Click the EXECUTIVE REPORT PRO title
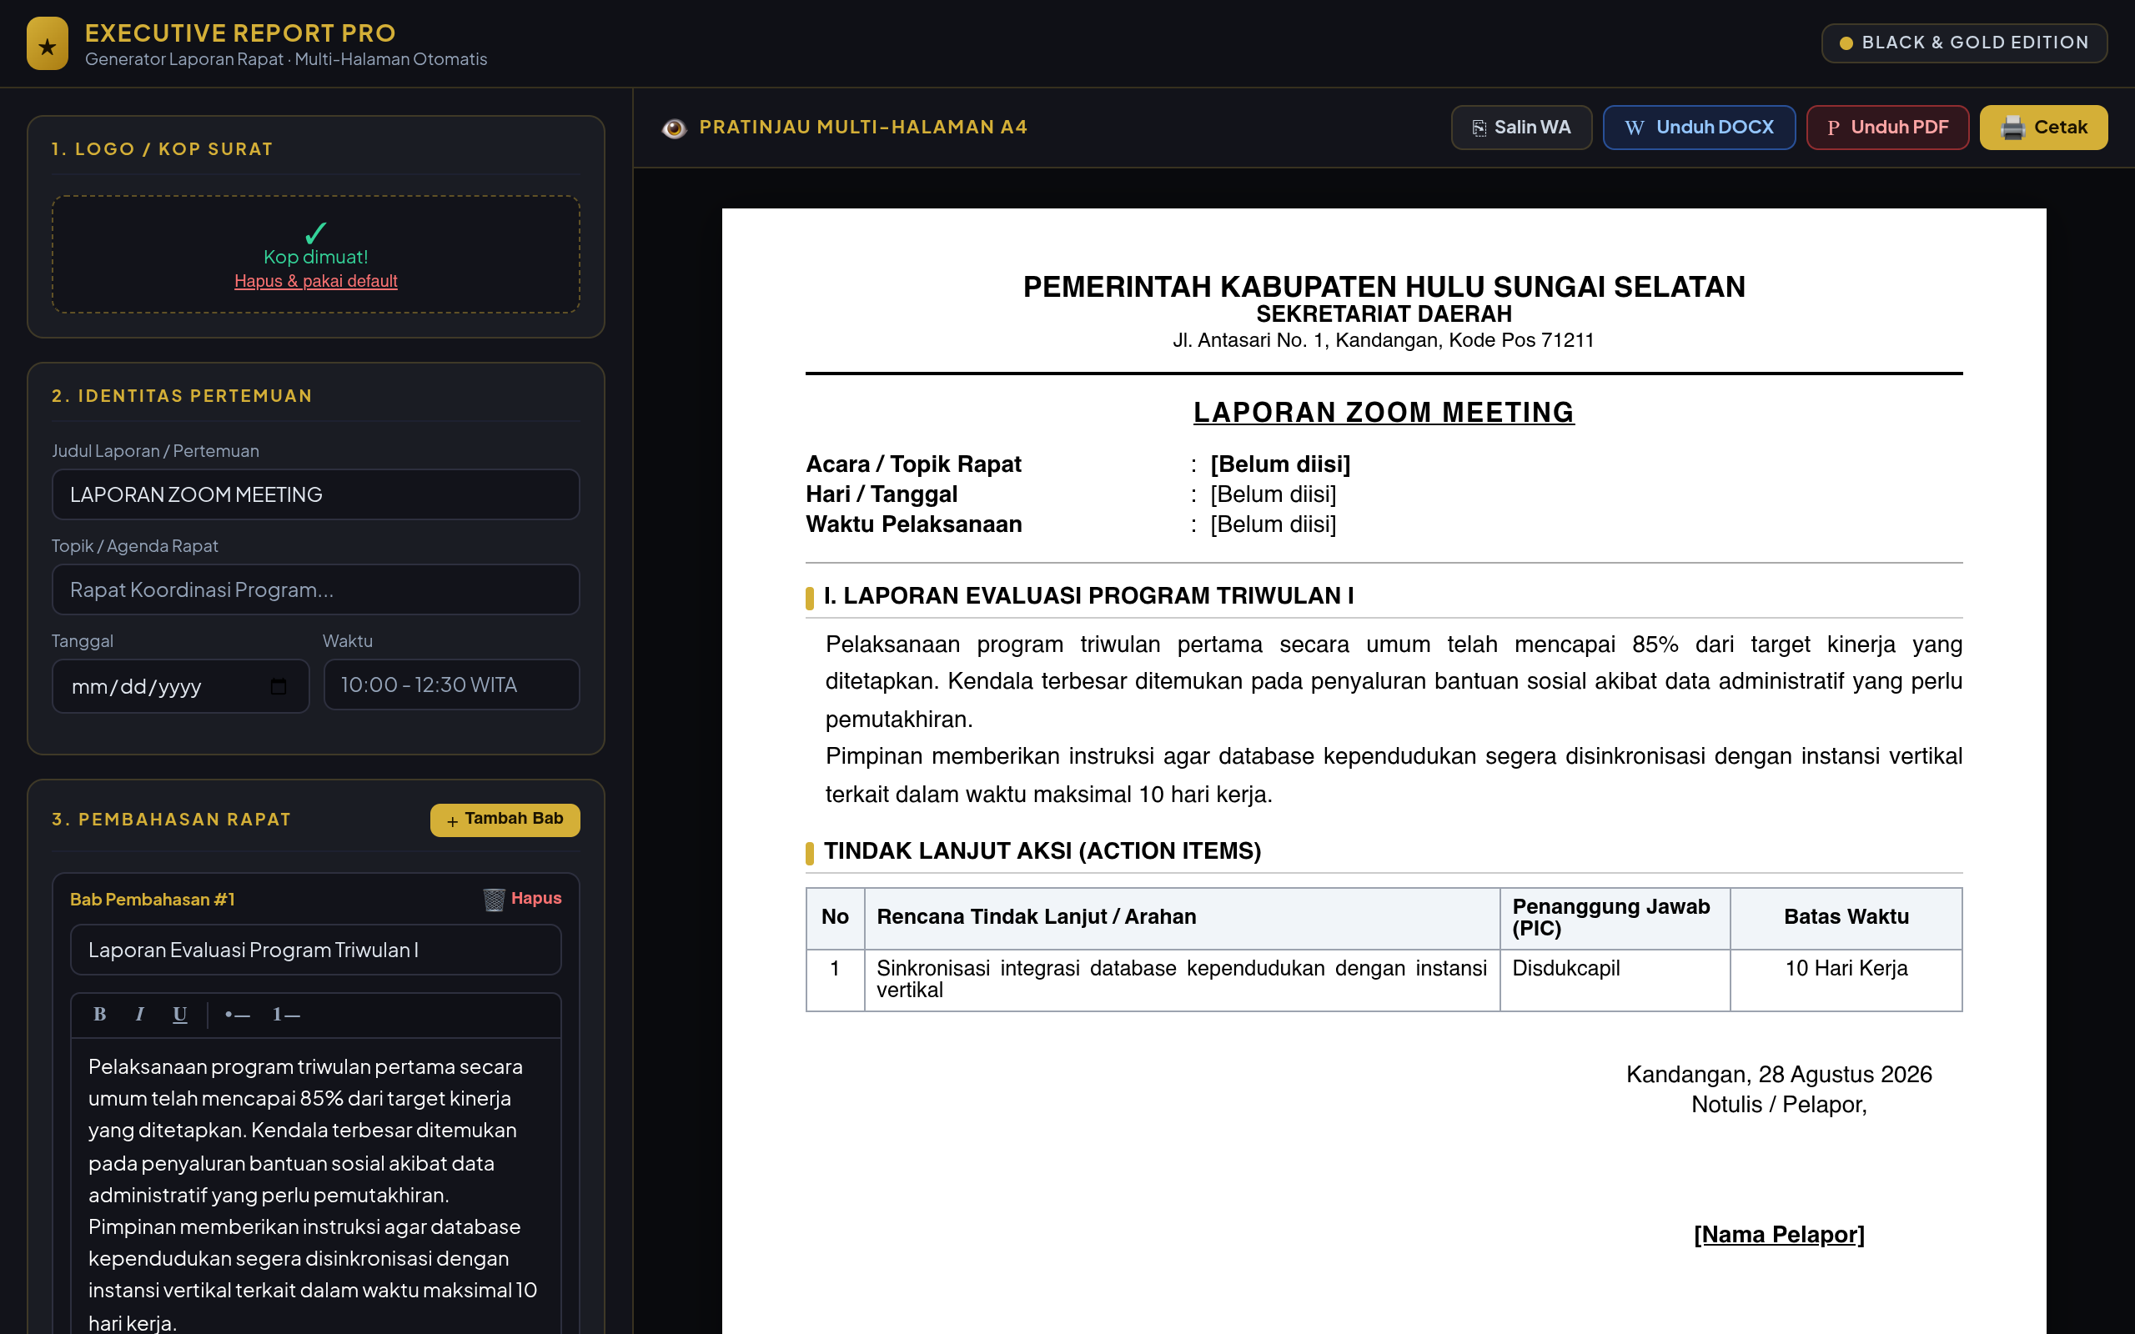 pyautogui.click(x=240, y=33)
